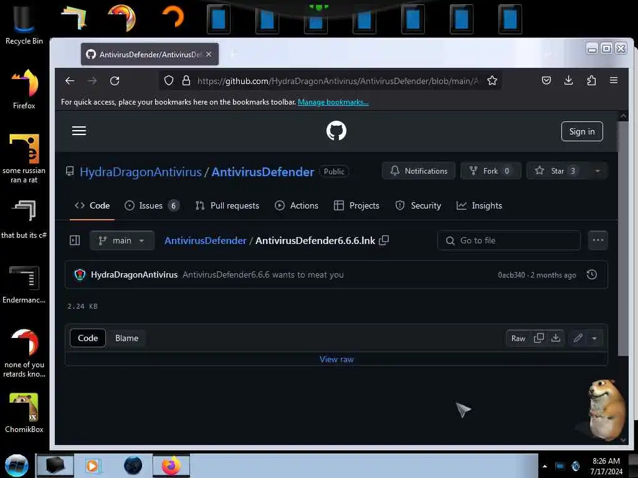Expand the edit options dropdown arrow
This screenshot has width=638, height=478.
(594, 338)
